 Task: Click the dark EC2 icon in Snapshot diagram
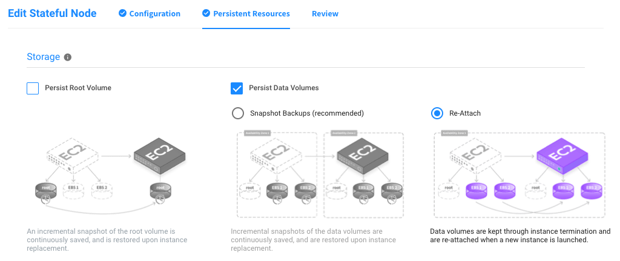(363, 156)
